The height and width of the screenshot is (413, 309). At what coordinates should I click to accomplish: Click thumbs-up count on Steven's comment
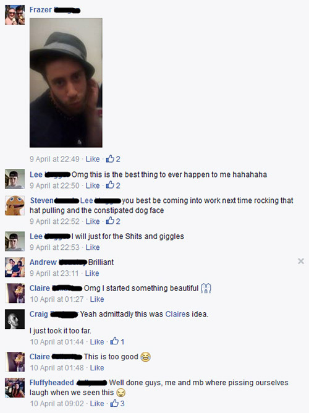tap(118, 221)
